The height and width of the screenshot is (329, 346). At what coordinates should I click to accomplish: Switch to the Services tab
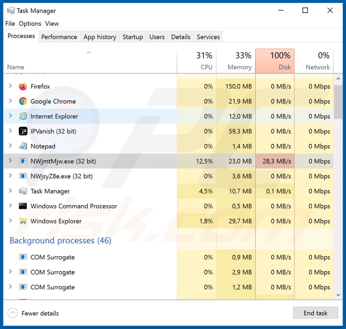pyautogui.click(x=208, y=37)
